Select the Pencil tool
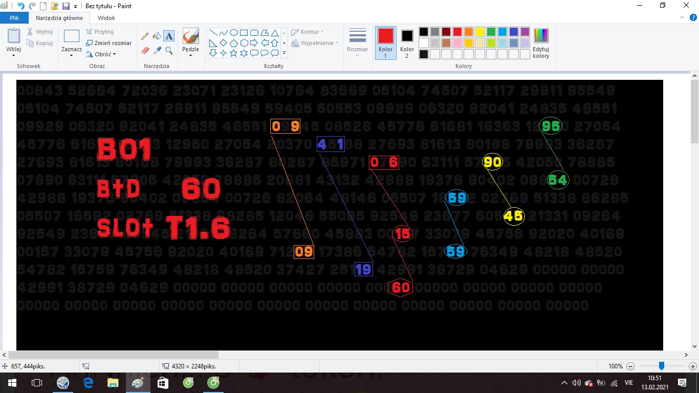This screenshot has height=393, width=699. point(145,36)
